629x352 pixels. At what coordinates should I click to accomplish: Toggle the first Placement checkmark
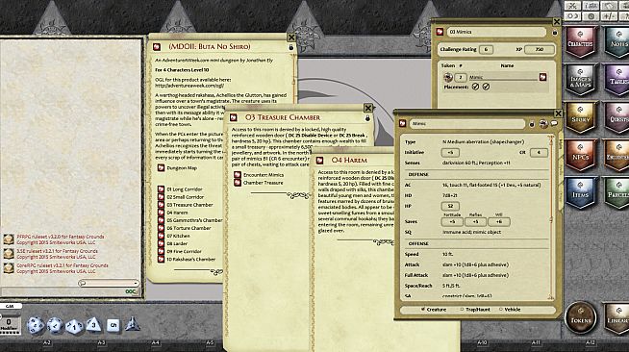click(x=475, y=87)
